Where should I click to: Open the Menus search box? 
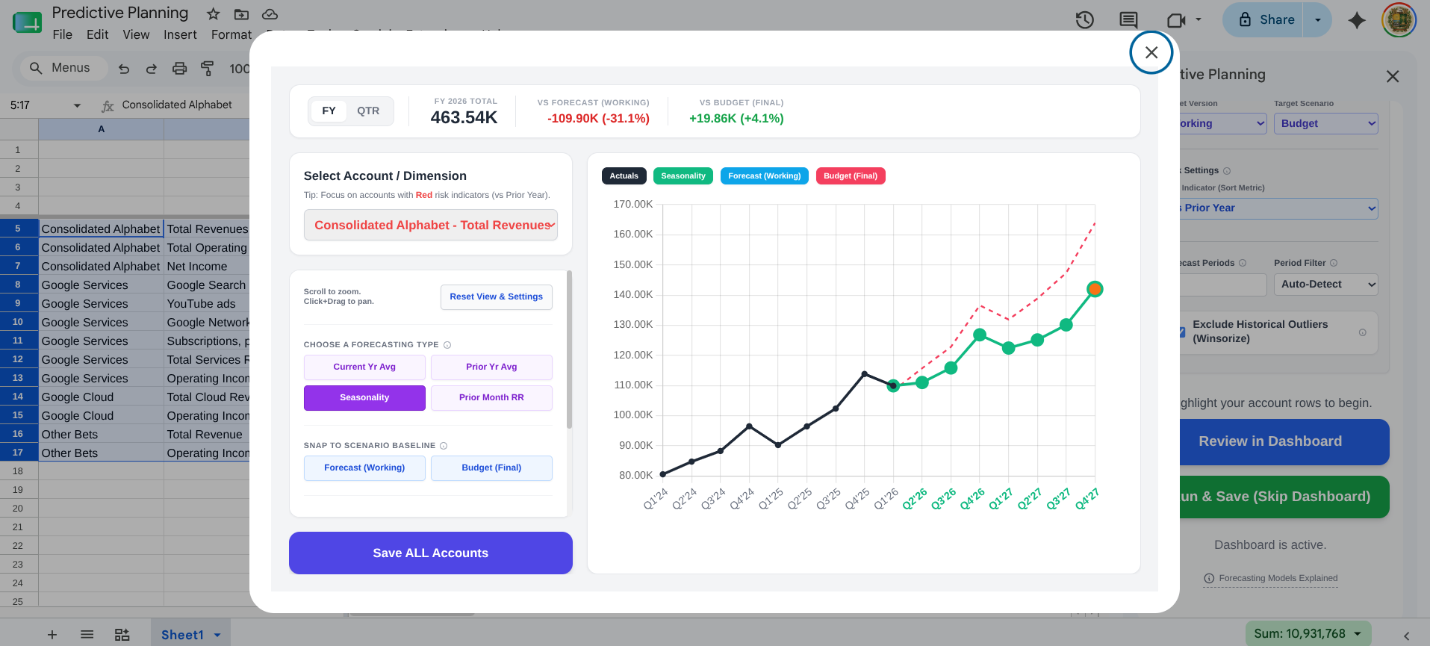pyautogui.click(x=63, y=68)
